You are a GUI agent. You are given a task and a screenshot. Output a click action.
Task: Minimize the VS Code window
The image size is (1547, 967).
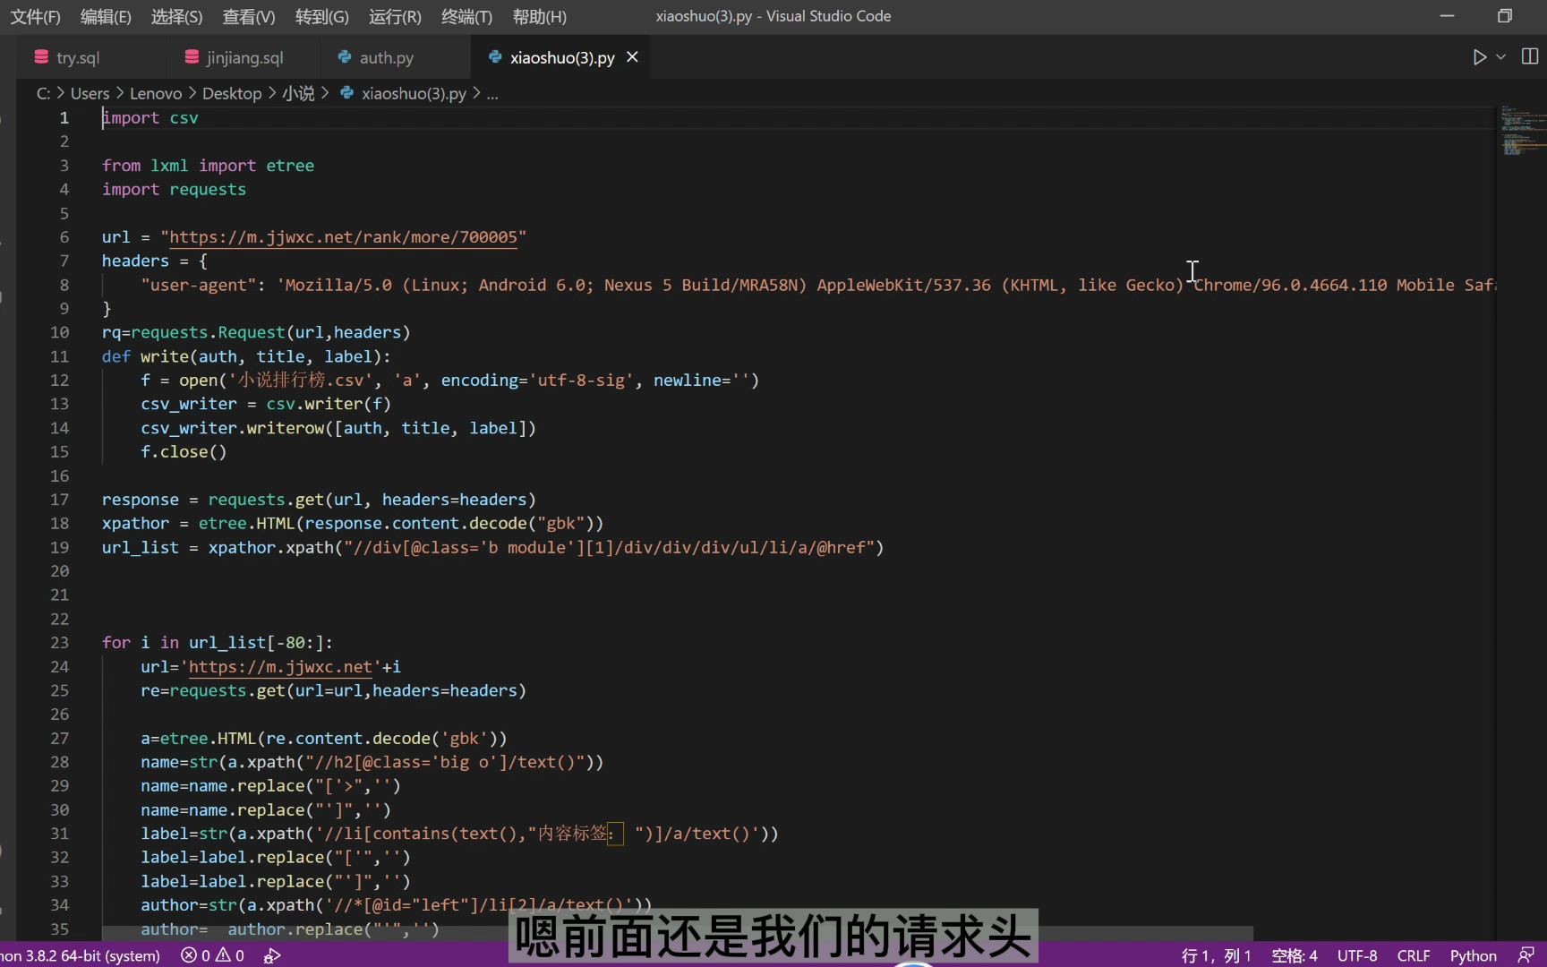point(1447,16)
